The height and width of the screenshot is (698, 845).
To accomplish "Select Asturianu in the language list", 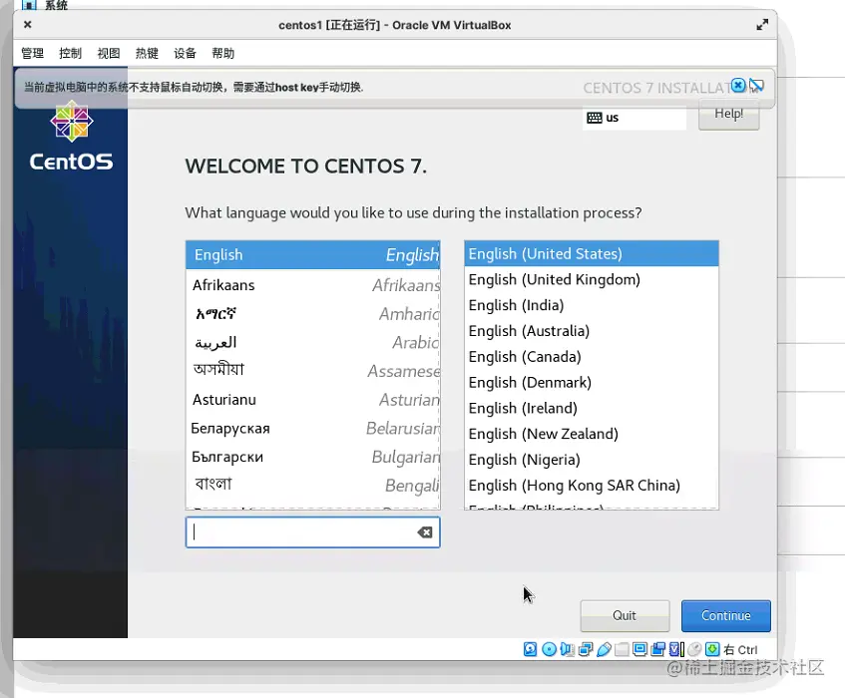I will click(x=312, y=400).
